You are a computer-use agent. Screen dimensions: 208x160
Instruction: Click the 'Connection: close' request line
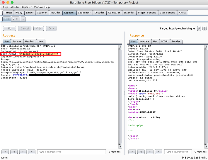[x=14, y=78]
